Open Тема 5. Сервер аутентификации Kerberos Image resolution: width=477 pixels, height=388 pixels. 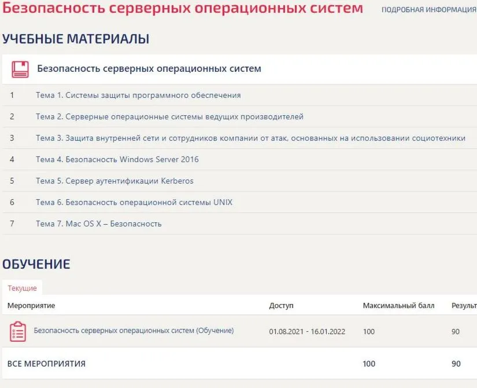[x=114, y=181]
